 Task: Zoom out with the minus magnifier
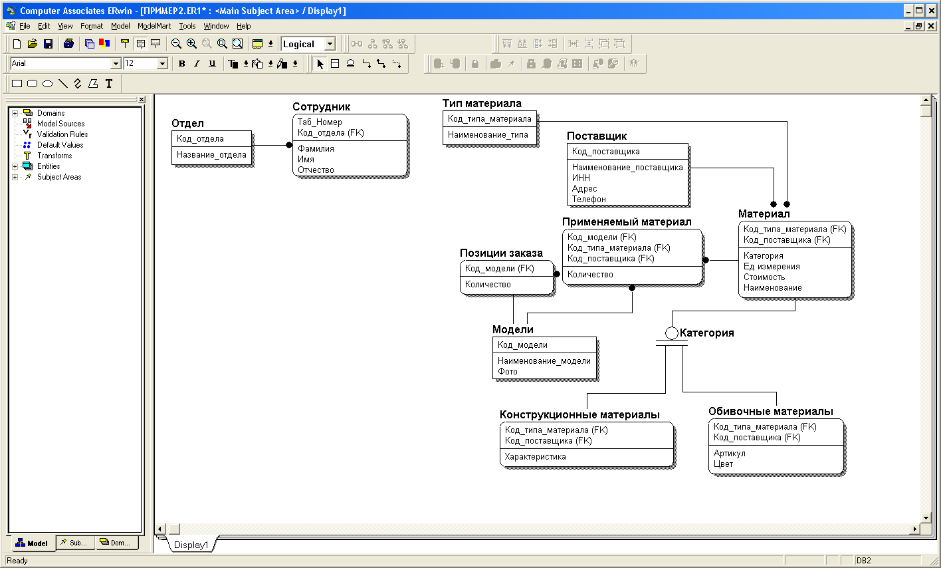pos(176,44)
